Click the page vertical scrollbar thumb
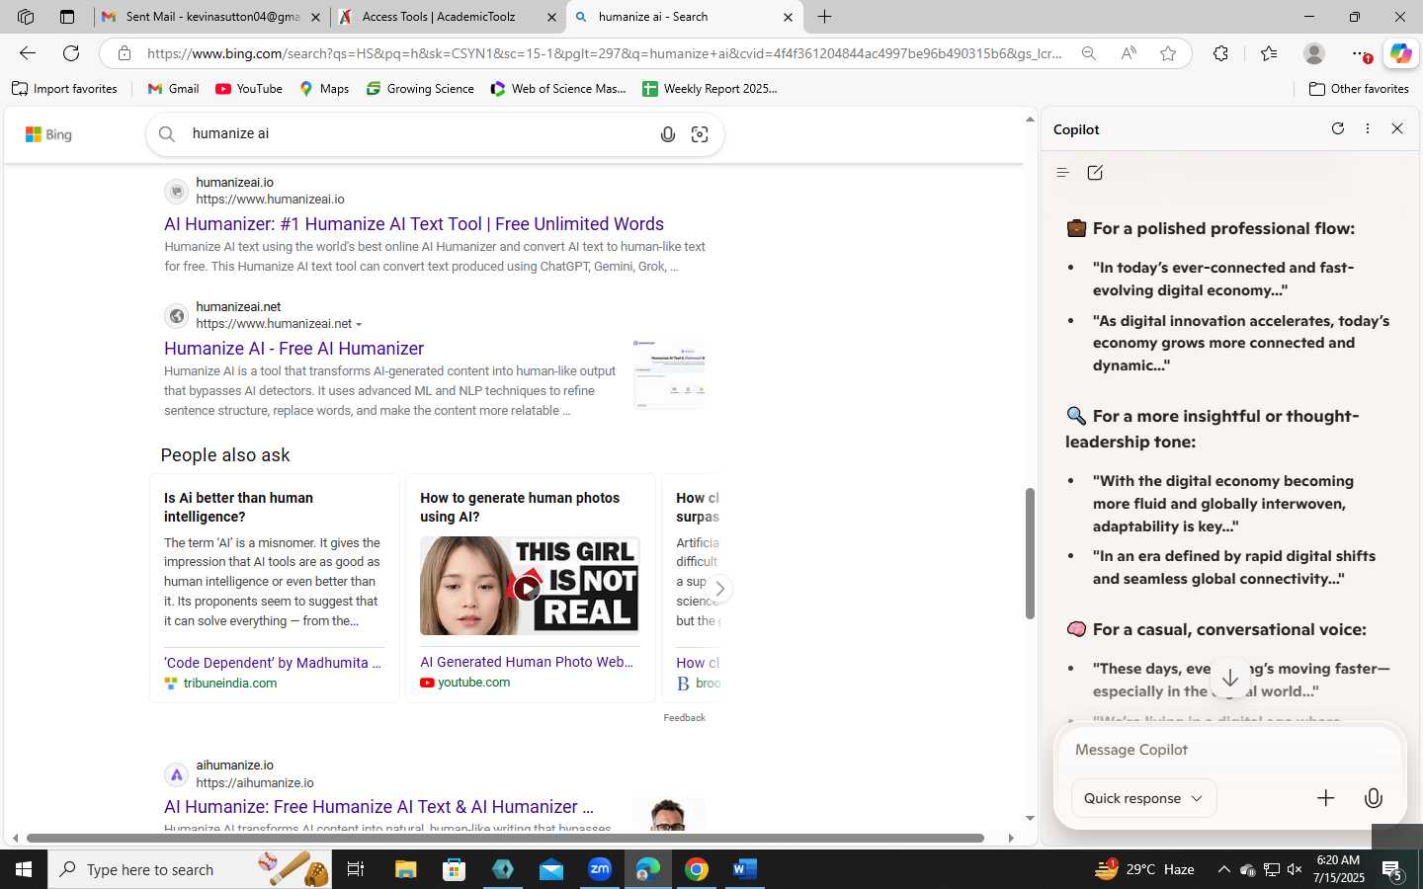Image resolution: width=1423 pixels, height=889 pixels. coord(1030,553)
